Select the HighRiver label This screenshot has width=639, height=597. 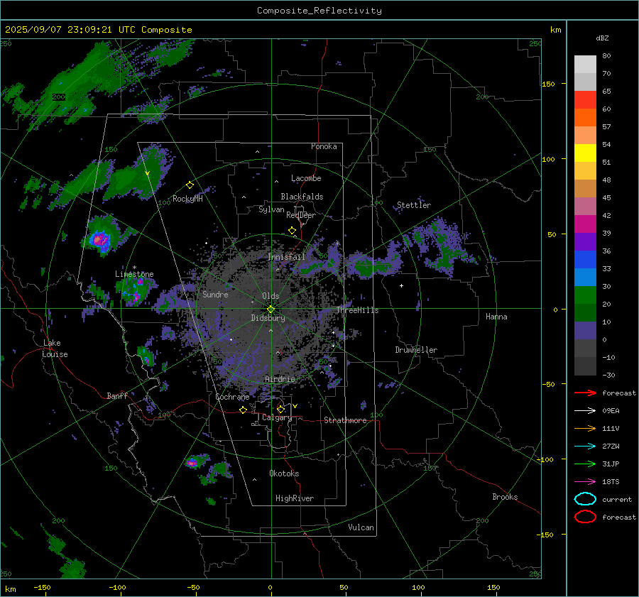(294, 498)
